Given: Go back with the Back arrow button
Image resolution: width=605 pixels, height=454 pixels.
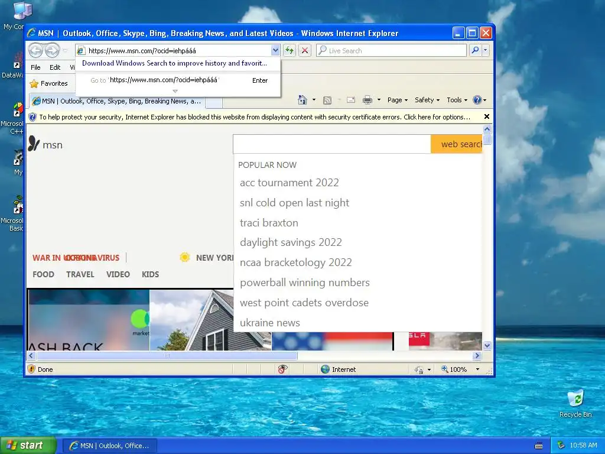Looking at the screenshot, I should click(x=36, y=50).
